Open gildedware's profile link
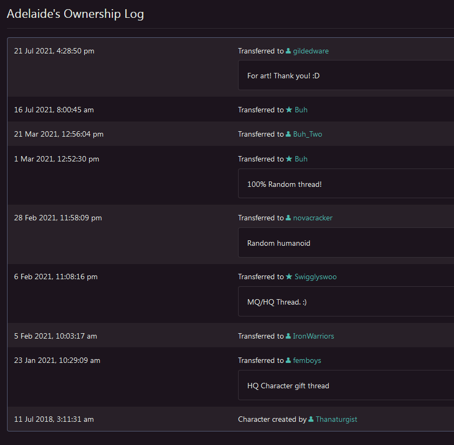454x445 pixels. click(310, 51)
